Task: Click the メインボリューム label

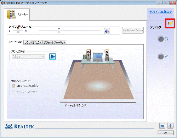Action: point(20,27)
